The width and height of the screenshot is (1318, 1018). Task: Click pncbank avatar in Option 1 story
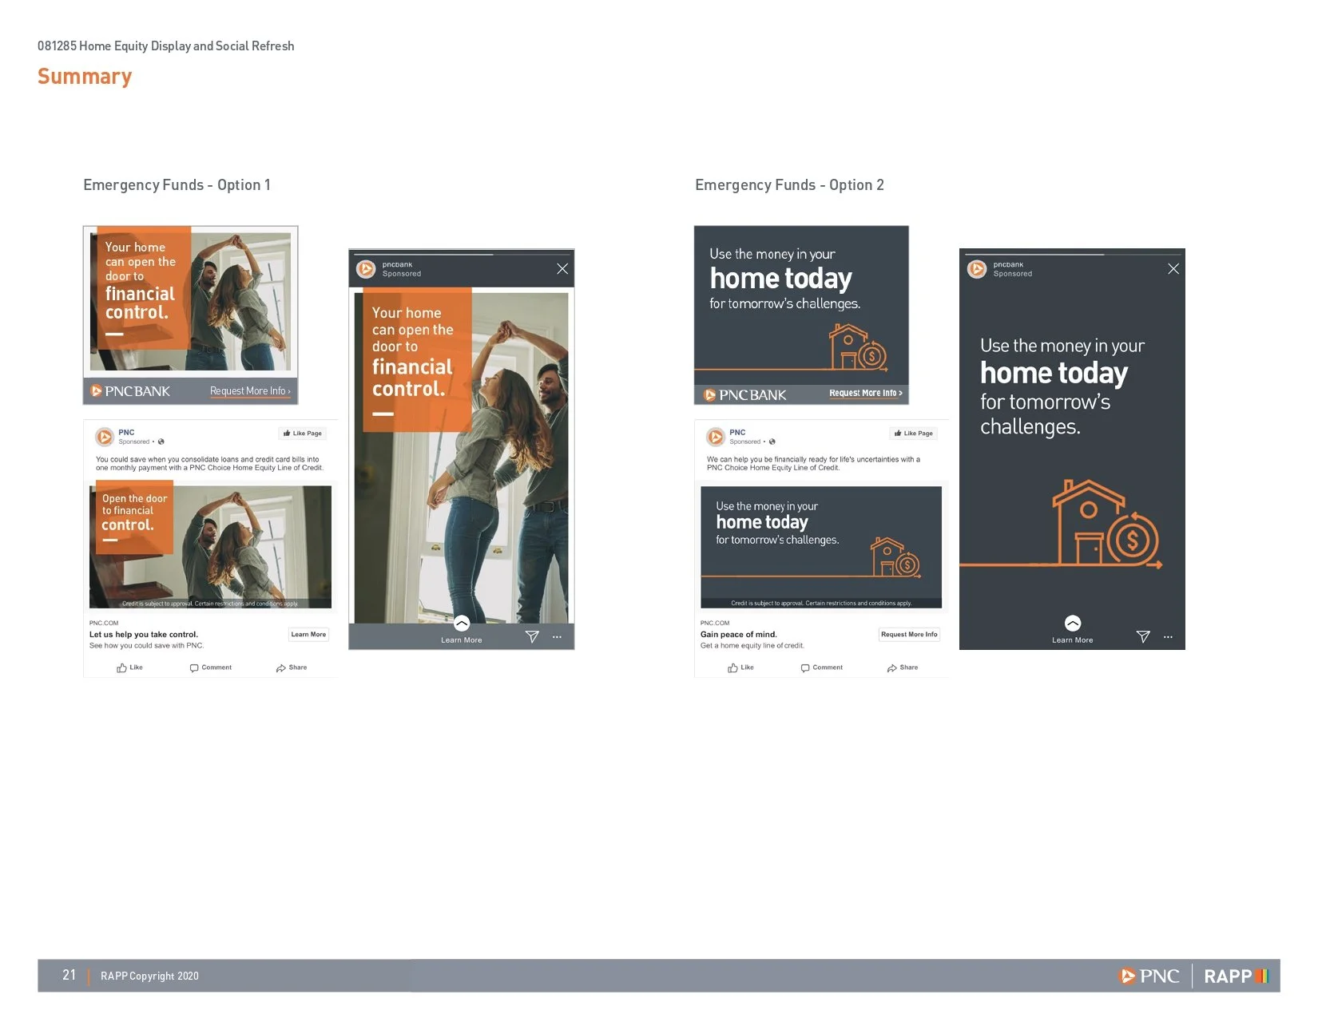(366, 269)
